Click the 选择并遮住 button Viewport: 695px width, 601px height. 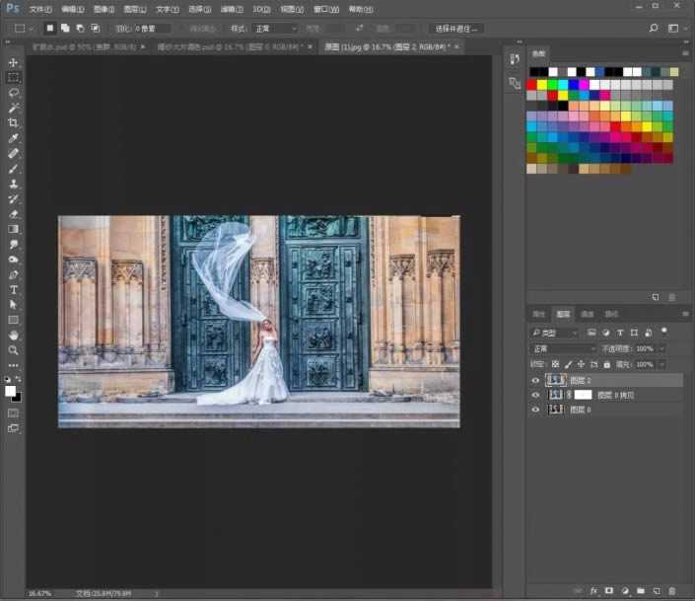(x=456, y=29)
